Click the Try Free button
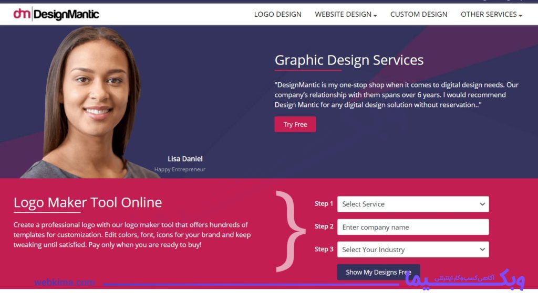 (x=295, y=124)
